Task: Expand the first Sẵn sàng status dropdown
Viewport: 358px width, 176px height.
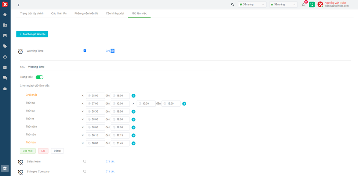Action: tap(252, 5)
